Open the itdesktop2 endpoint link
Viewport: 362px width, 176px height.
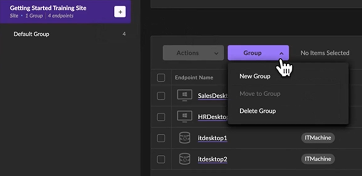pyautogui.click(x=212, y=159)
